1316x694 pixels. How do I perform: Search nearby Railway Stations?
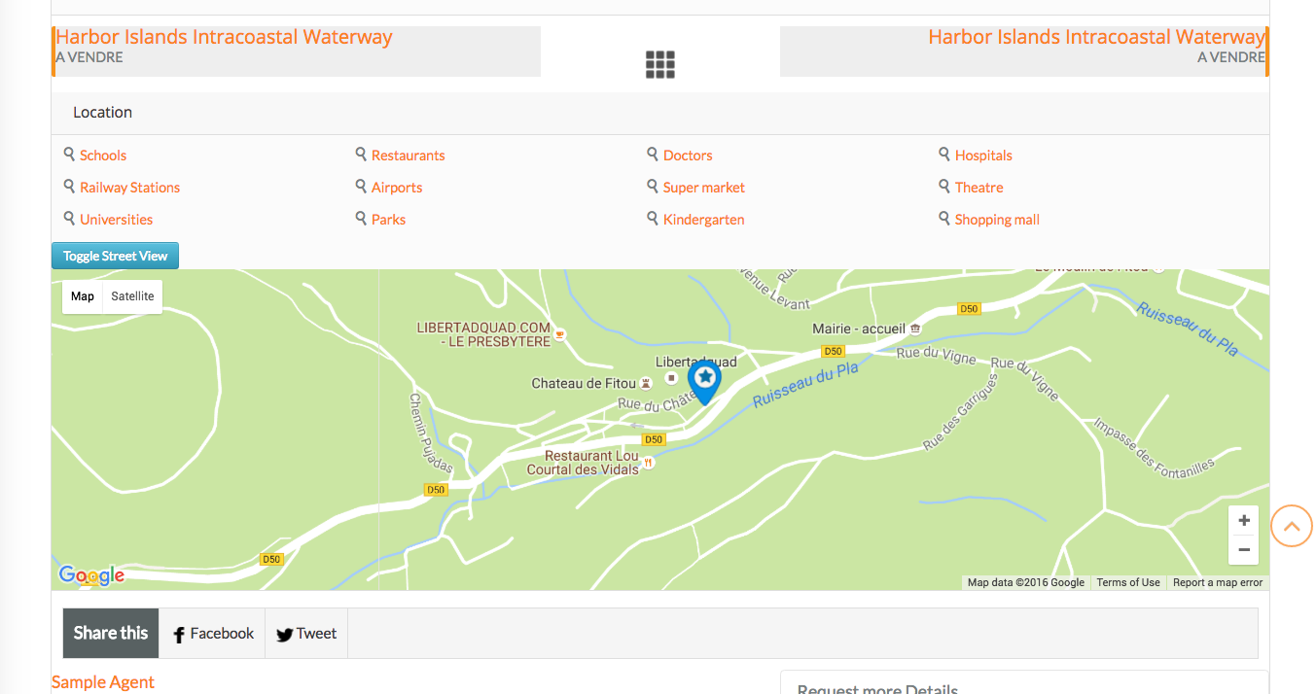129,188
